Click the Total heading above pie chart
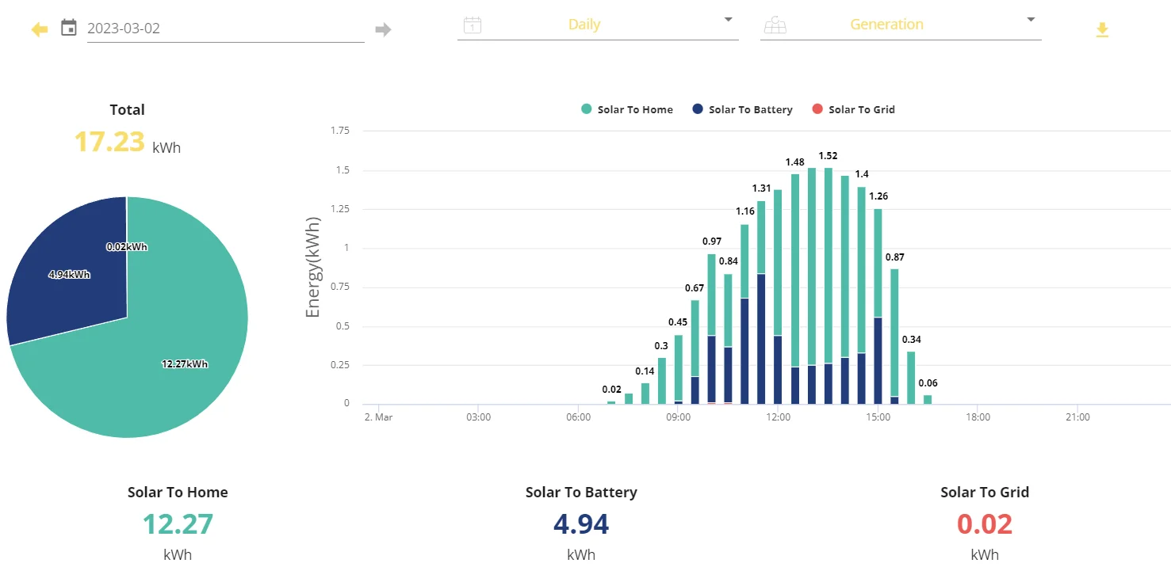 (127, 110)
